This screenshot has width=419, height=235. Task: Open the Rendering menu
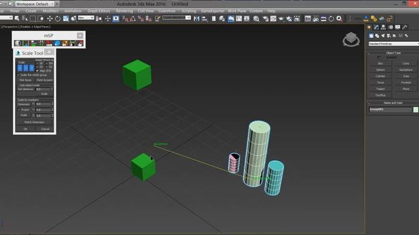(124, 11)
